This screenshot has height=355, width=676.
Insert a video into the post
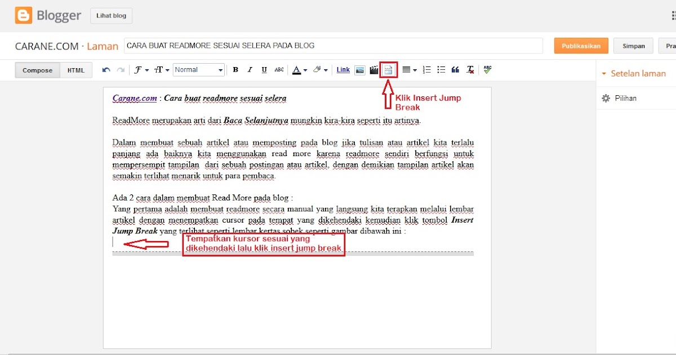pyautogui.click(x=374, y=70)
